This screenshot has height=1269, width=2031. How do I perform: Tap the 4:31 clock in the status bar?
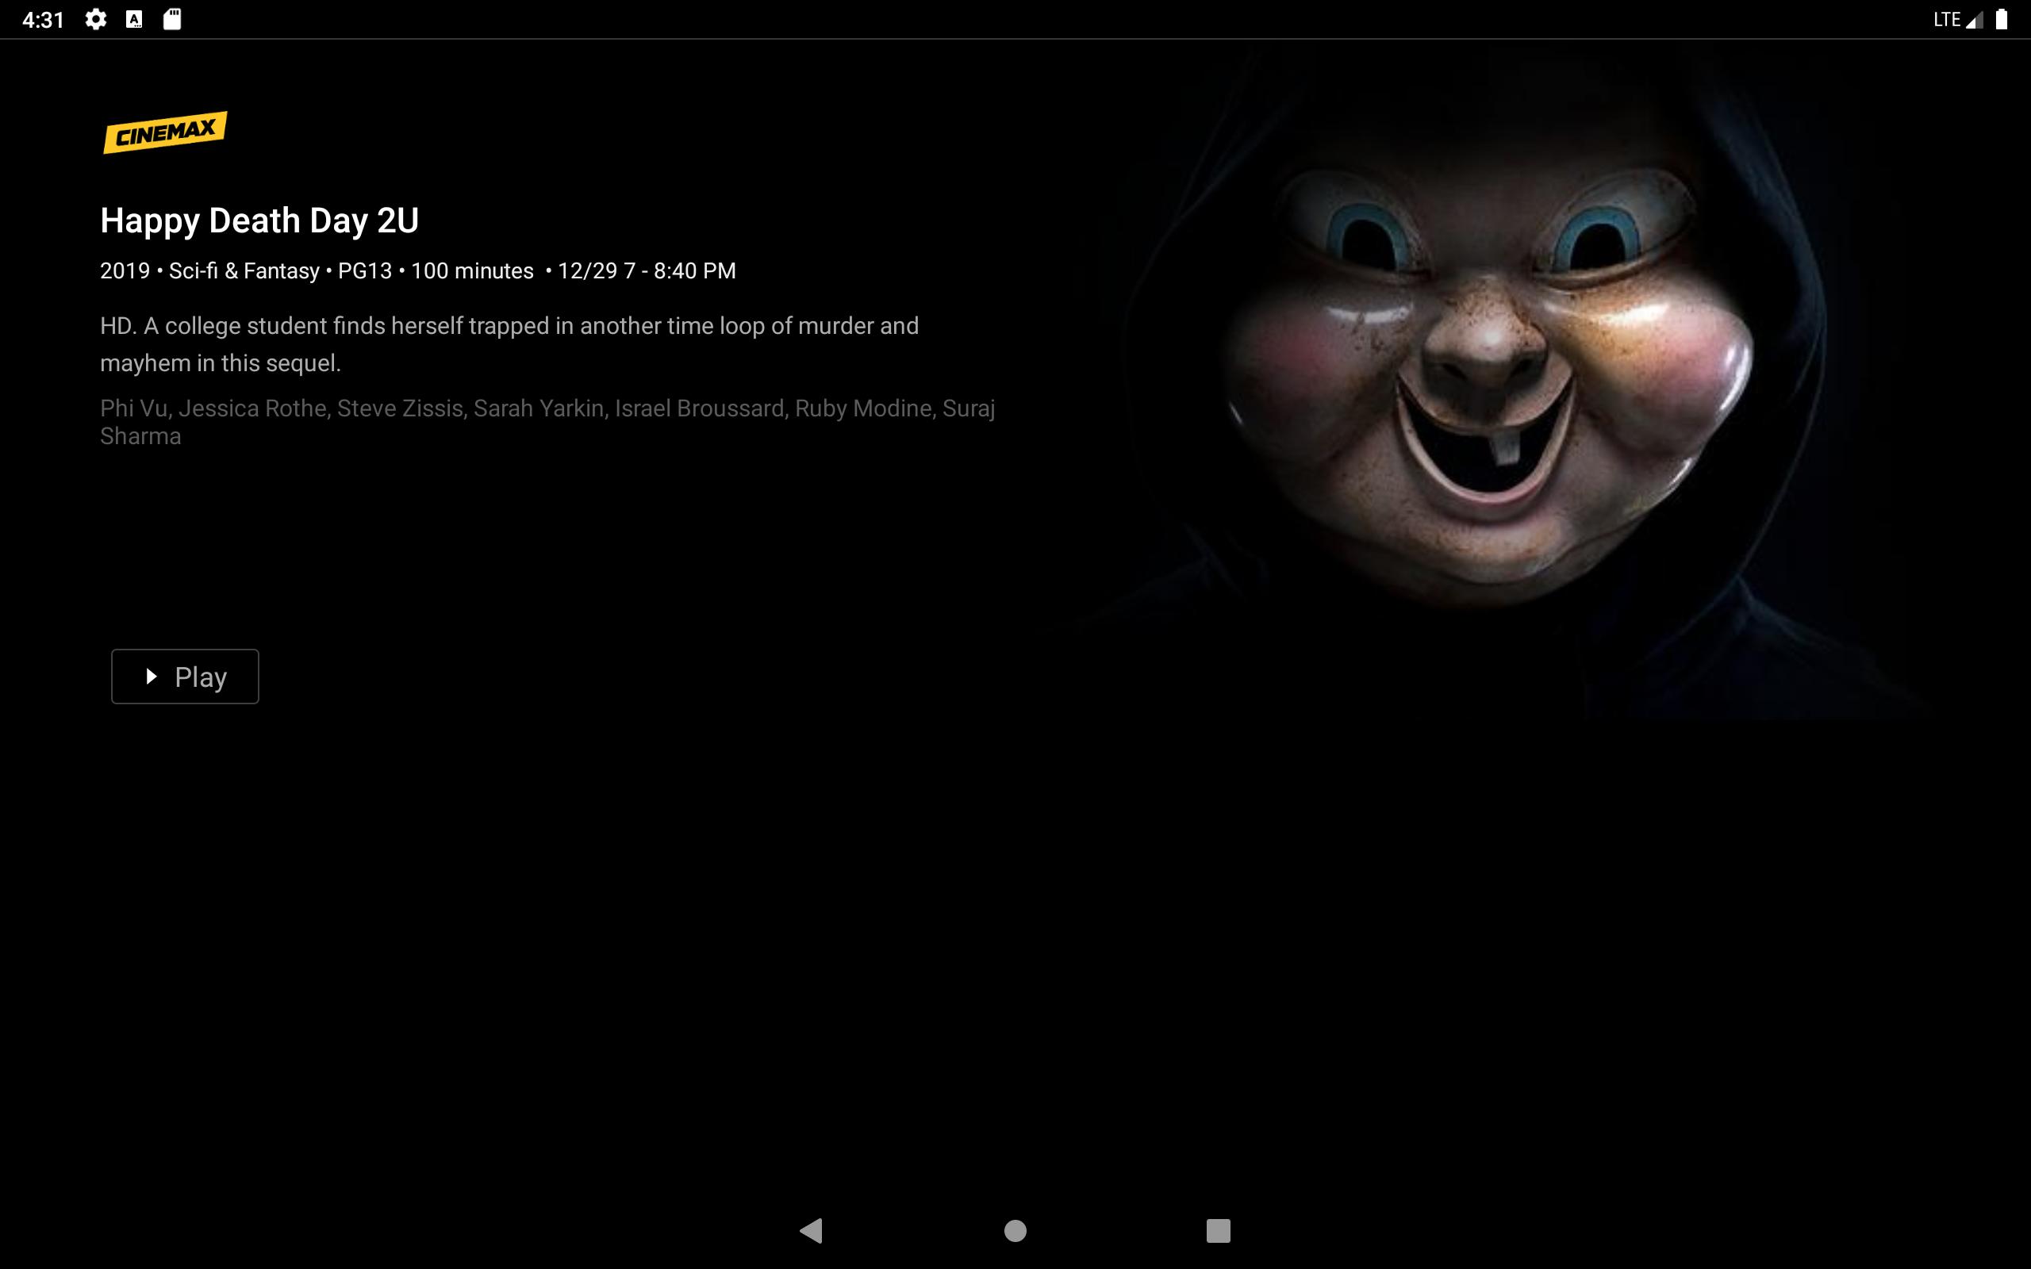click(x=43, y=19)
